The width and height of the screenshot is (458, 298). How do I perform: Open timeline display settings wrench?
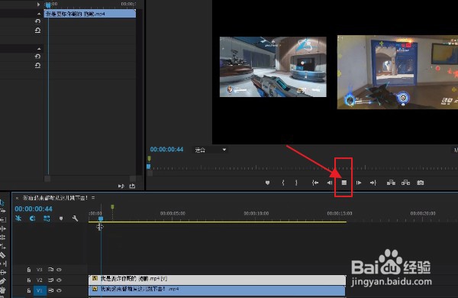pyautogui.click(x=75, y=219)
